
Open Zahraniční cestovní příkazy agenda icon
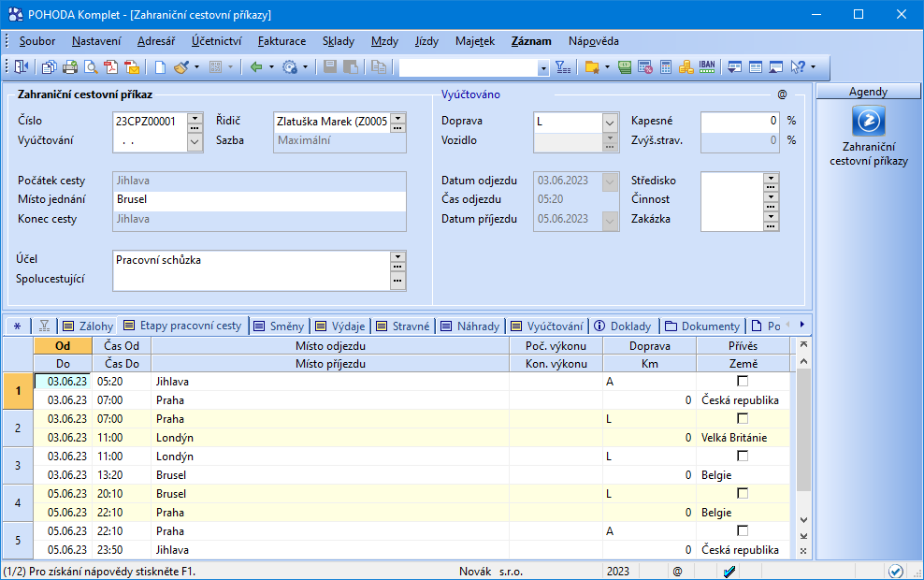pos(869,121)
